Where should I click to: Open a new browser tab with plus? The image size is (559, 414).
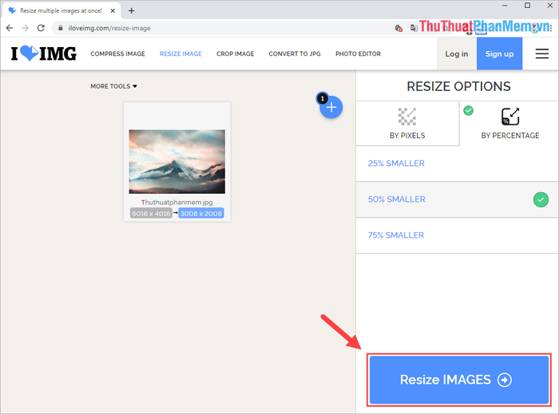click(131, 10)
